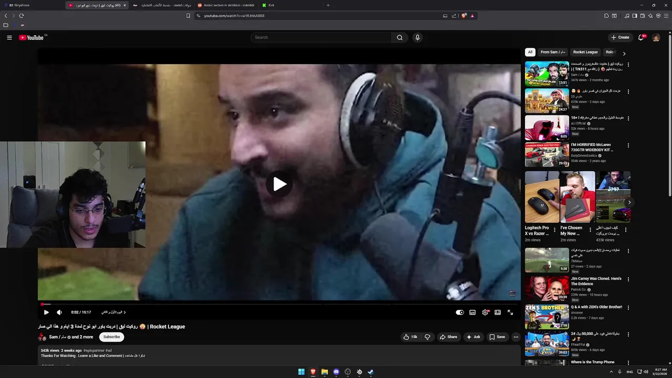Open options for the McLaren 720GTR video
Viewport: 672px width, 378px height.
[x=628, y=145]
